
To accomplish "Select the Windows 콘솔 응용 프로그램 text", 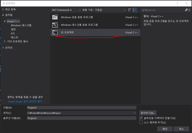I will (x=77, y=17).
